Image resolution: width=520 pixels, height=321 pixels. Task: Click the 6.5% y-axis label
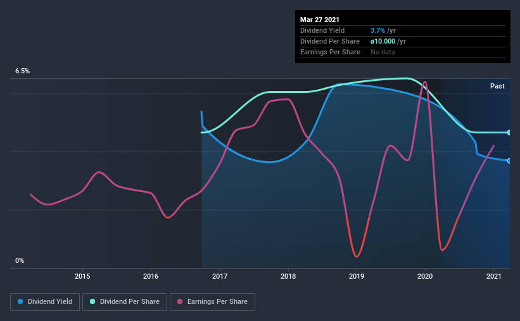click(x=23, y=71)
